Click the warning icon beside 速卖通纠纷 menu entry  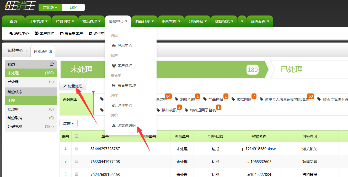114,126
